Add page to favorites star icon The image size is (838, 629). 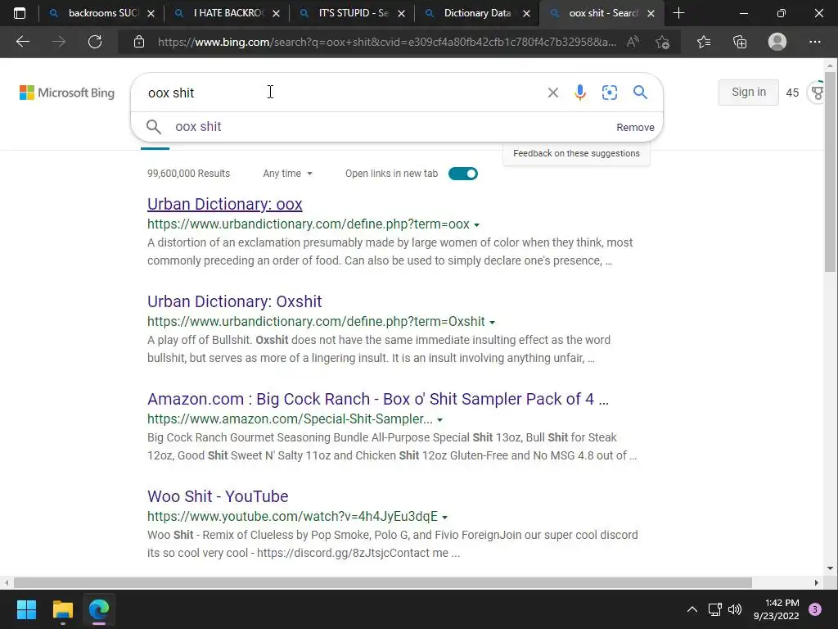[663, 42]
